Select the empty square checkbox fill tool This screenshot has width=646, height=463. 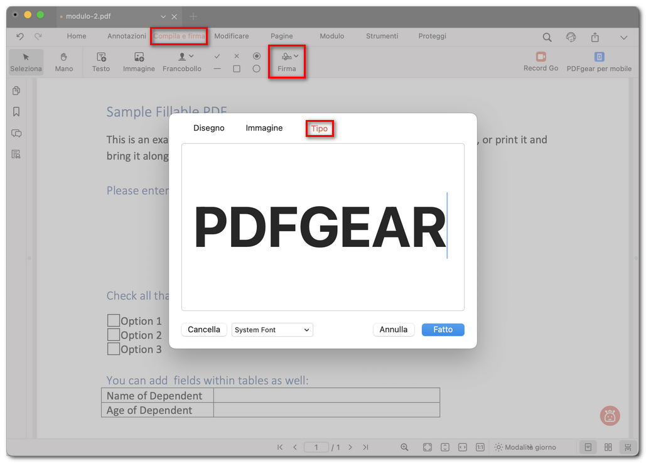(237, 68)
